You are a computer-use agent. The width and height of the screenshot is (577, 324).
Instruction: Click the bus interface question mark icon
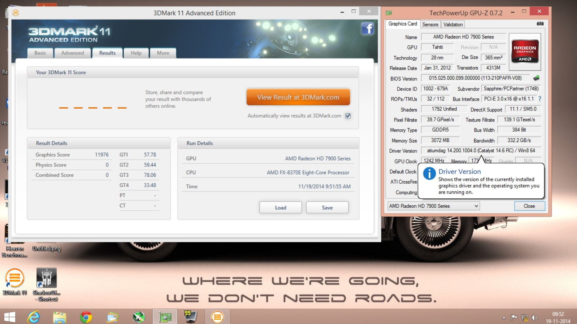click(x=540, y=99)
